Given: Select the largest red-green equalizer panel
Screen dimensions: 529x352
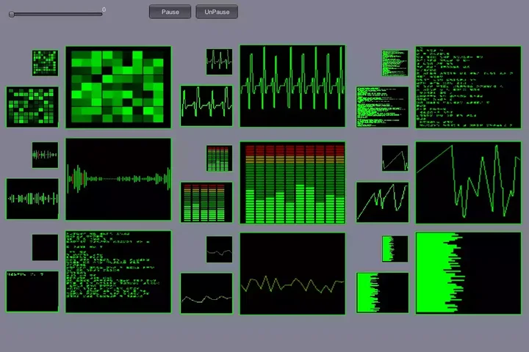Looking at the screenshot, I should pos(292,183).
